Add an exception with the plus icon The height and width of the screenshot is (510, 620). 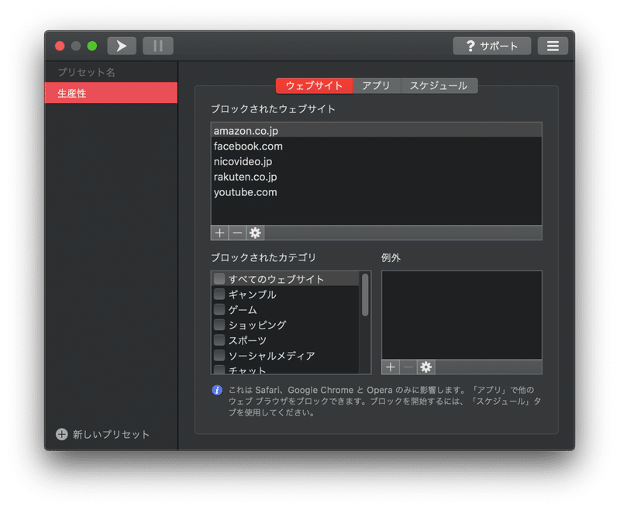tap(391, 367)
